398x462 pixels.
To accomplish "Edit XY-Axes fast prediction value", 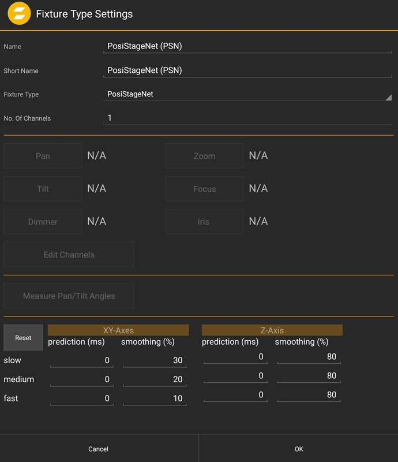I will pyautogui.click(x=82, y=398).
